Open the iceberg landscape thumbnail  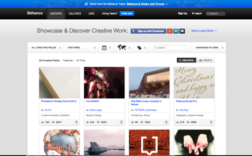click(104, 142)
